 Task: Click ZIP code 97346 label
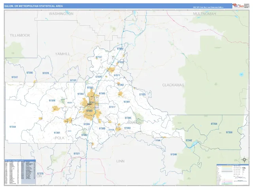point(174,154)
